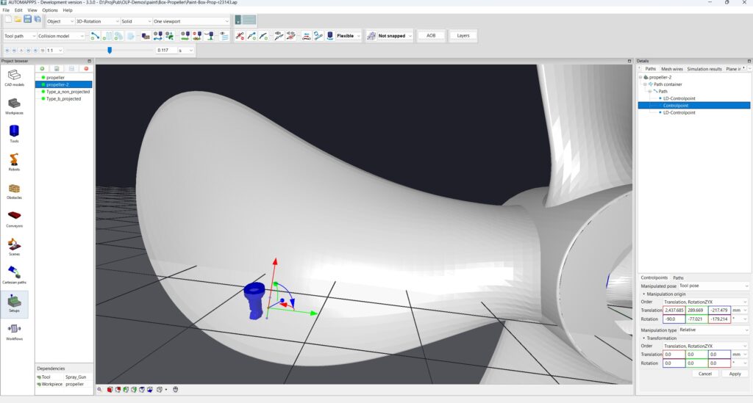
Task: Click the layers-stack icon in tool path toolbar
Action: click(x=224, y=36)
